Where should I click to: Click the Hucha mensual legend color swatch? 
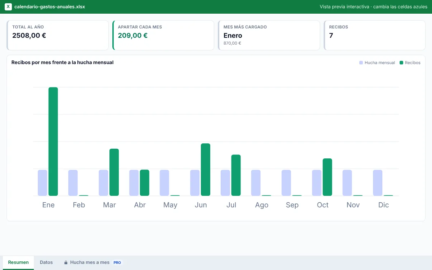pyautogui.click(x=361, y=63)
